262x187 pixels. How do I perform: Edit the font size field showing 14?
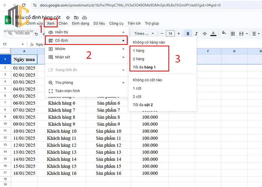click(170, 34)
